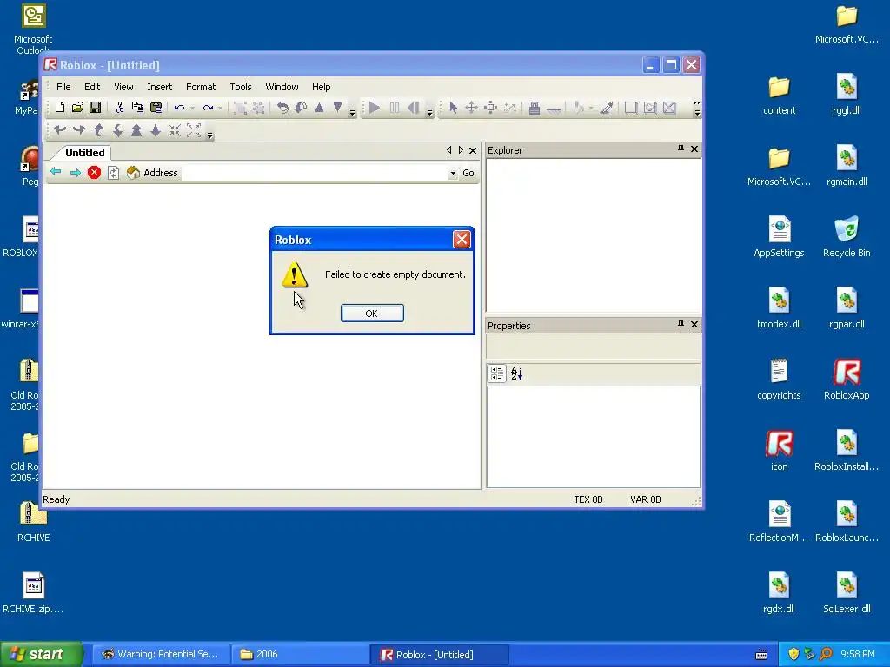The height and width of the screenshot is (667, 890).
Task: Click the Play run icon
Action: pyautogui.click(x=374, y=108)
